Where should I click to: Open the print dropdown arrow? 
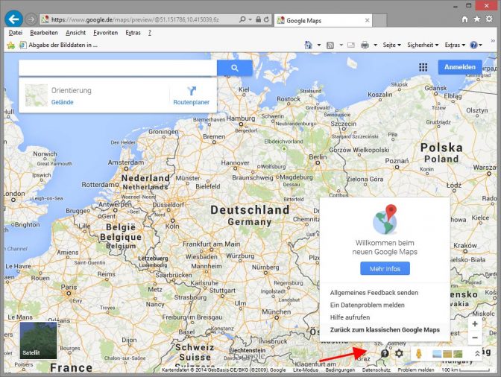pos(376,45)
